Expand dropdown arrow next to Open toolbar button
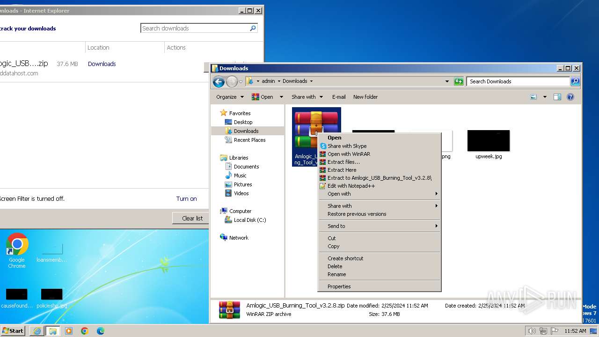 (x=281, y=97)
